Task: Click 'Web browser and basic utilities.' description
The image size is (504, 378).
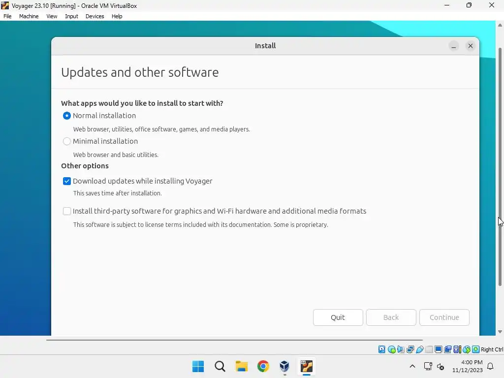Action: click(x=116, y=155)
